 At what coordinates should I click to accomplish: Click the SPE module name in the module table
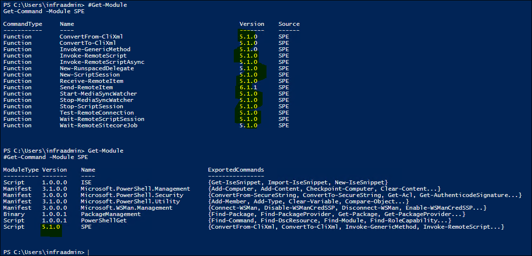(86, 227)
